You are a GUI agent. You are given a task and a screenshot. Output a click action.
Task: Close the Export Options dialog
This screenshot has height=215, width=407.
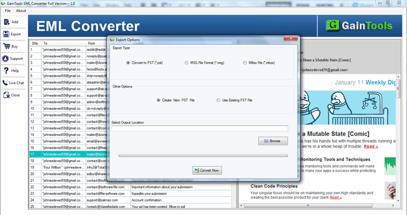click(x=291, y=38)
